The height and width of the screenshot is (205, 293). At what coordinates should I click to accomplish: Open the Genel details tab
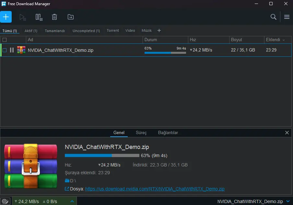click(x=119, y=133)
